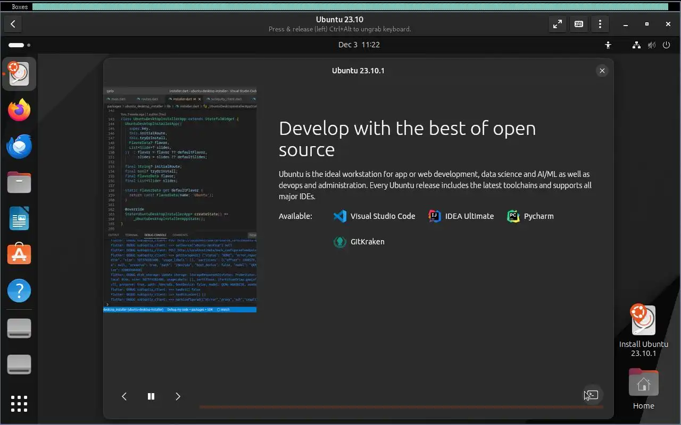Click the GitKraken icon
The width and height of the screenshot is (681, 425).
(x=339, y=242)
